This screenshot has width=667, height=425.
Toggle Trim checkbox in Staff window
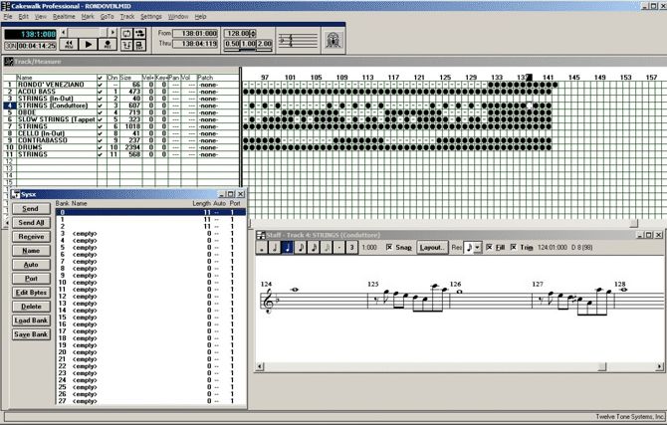click(514, 247)
